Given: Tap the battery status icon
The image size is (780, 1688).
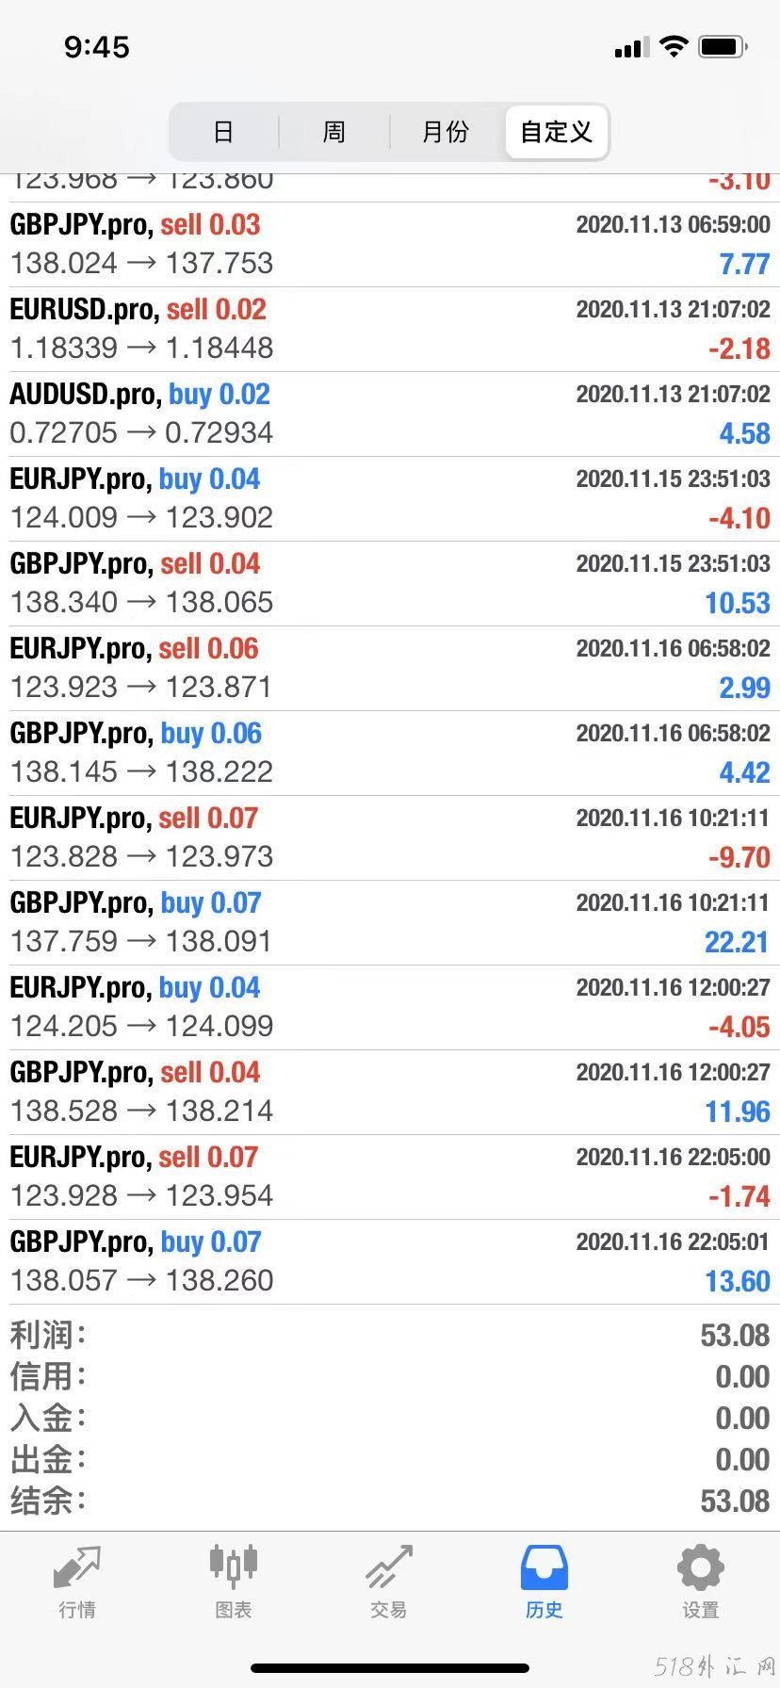Looking at the screenshot, I should point(723,46).
